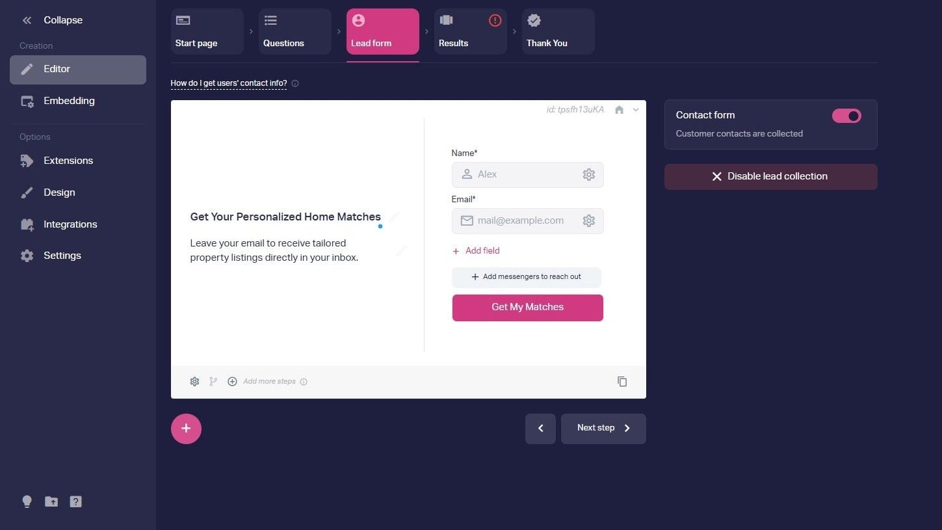Click the upload folder icon

coord(51,501)
